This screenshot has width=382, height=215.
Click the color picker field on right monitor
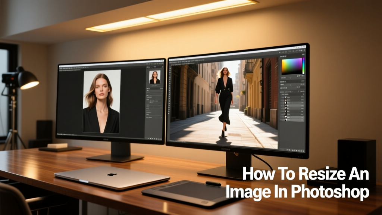[292, 66]
